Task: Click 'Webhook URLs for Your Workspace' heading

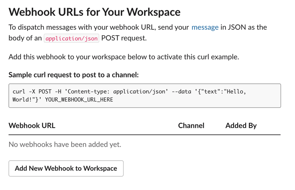Action: tap(94, 12)
